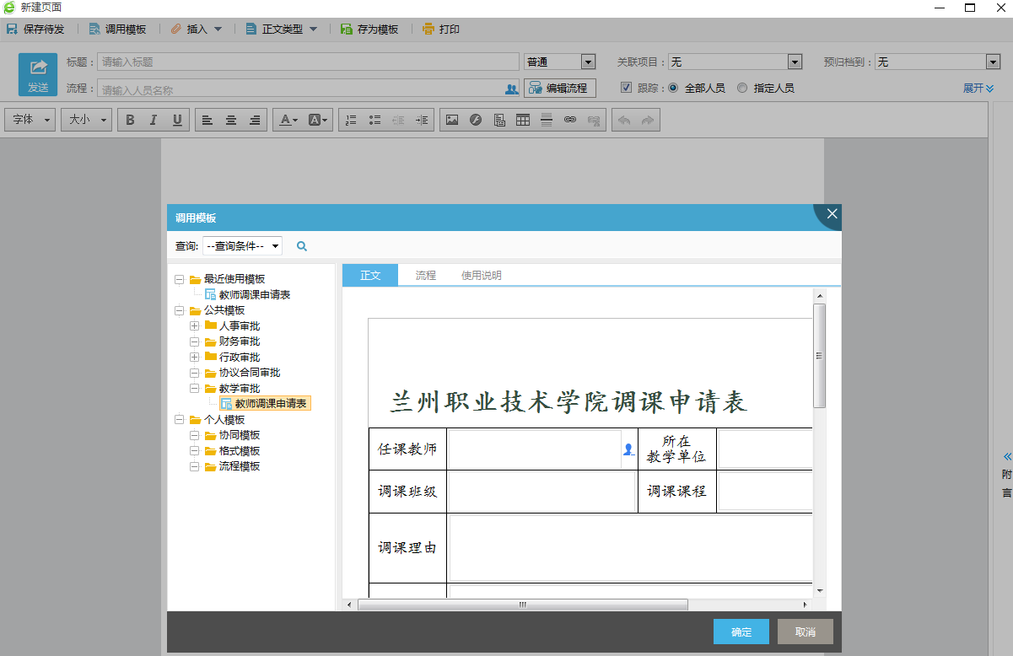The height and width of the screenshot is (656, 1013).
Task: Click the 打印 print button
Action: tap(440, 30)
